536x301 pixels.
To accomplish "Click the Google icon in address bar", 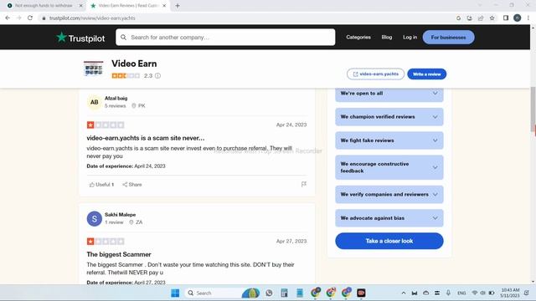I will pos(458,18).
